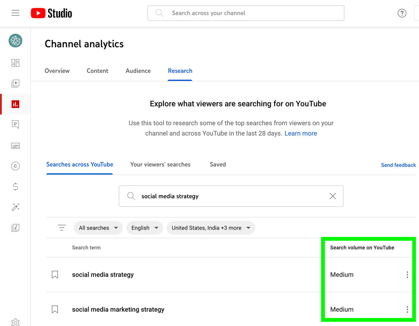Screen dimensions: 419x326
Task: Open Settings gear in sidebar
Action: (15, 322)
